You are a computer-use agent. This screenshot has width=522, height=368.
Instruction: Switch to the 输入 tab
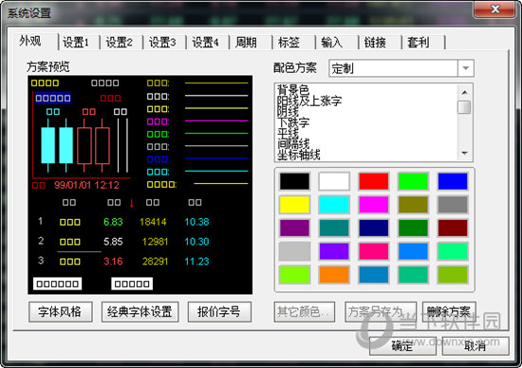click(x=332, y=43)
